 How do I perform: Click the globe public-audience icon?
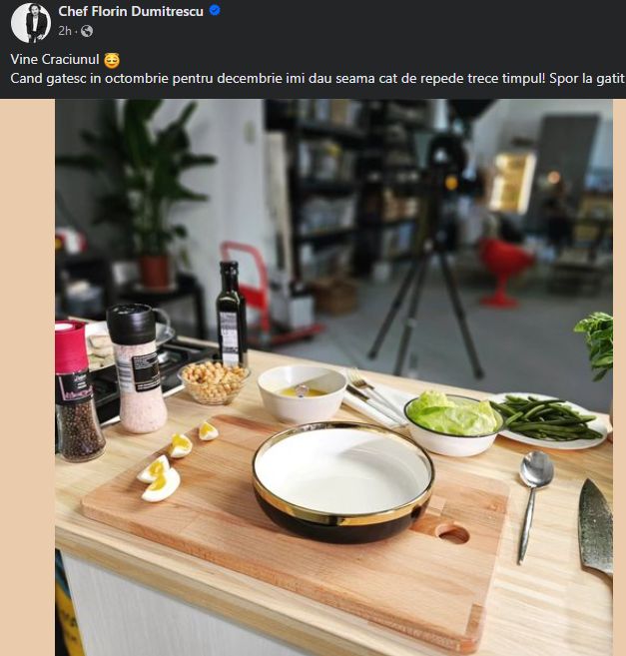coord(87,31)
